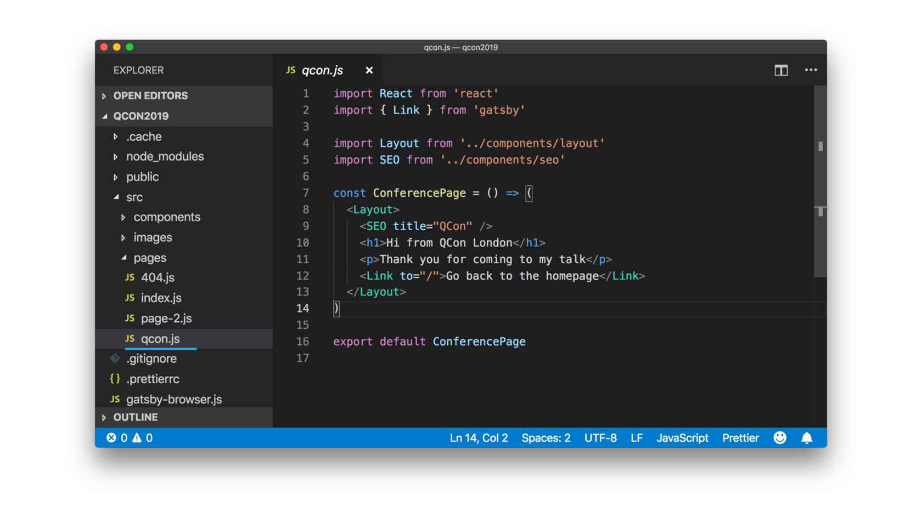922x518 pixels.
Task: Open the more actions ellipsis menu
Action: tap(811, 70)
